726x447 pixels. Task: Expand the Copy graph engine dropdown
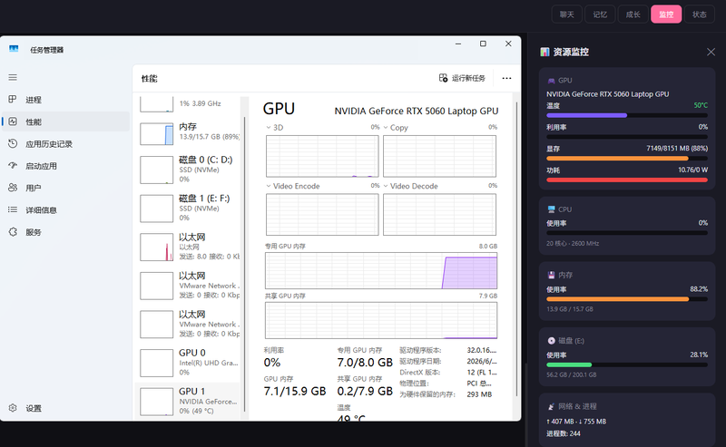[x=386, y=127]
